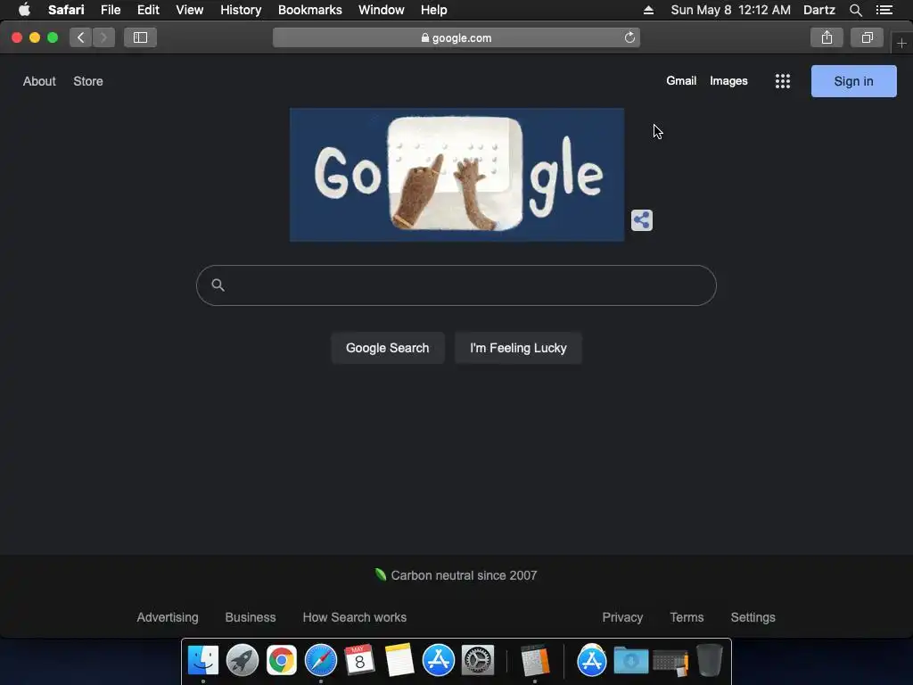Open the Images link

(x=728, y=81)
